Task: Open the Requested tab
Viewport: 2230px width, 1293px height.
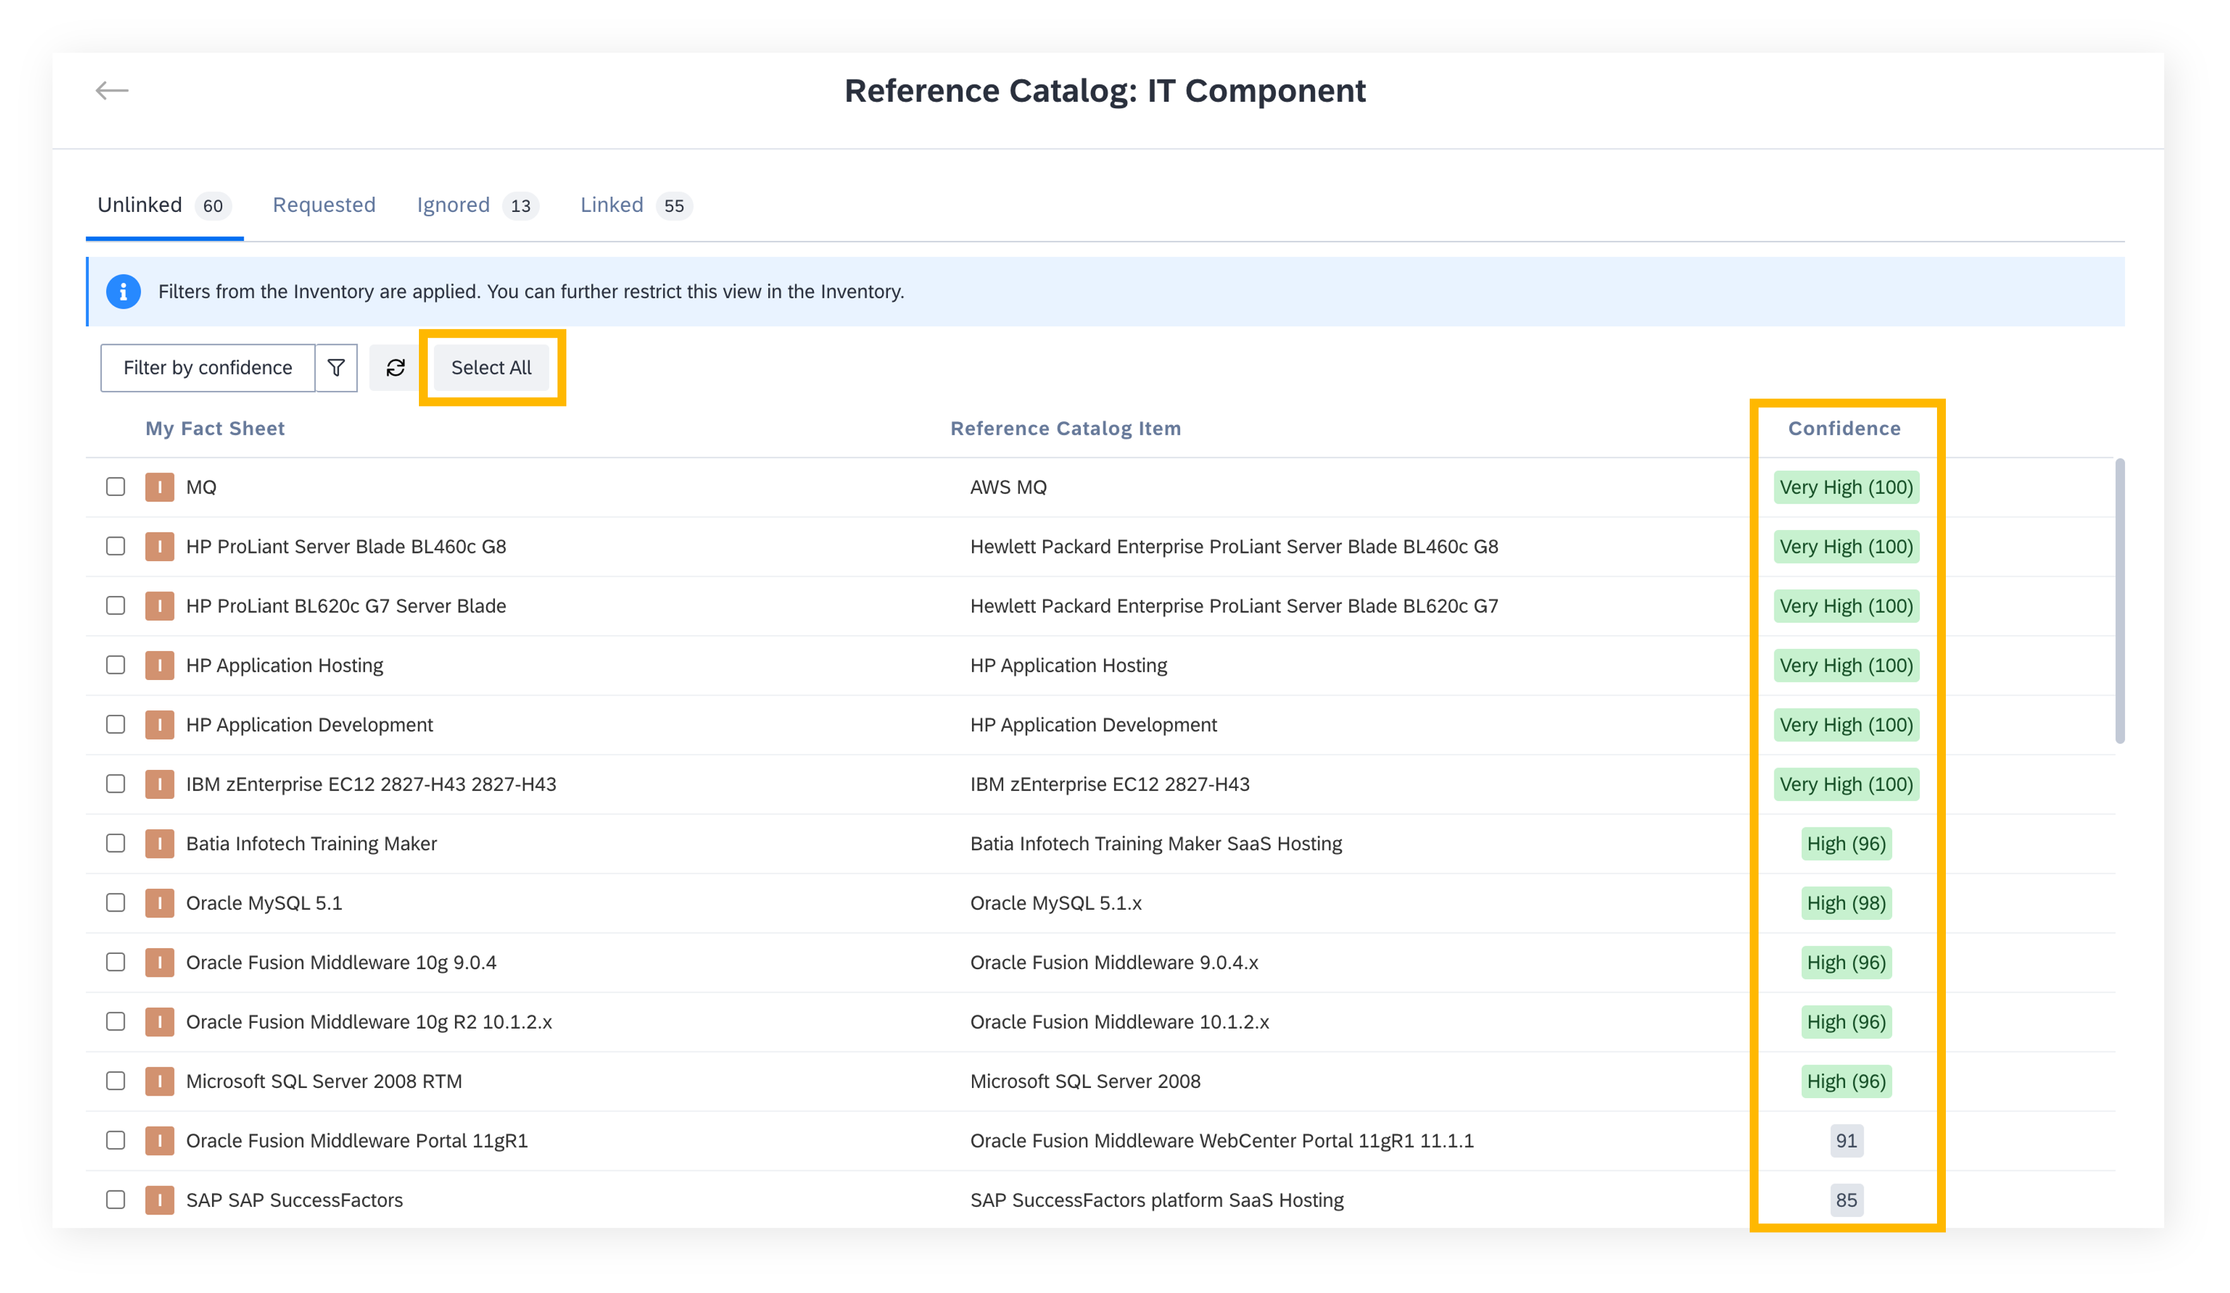Action: point(324,205)
